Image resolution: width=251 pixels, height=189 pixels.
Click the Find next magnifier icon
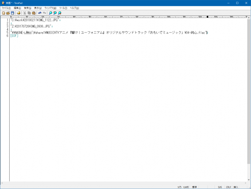[x=59, y=13]
